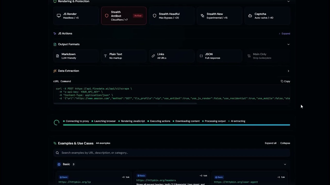
Task: Click the search magnifier icon in Examples
Action: [x=57, y=152]
